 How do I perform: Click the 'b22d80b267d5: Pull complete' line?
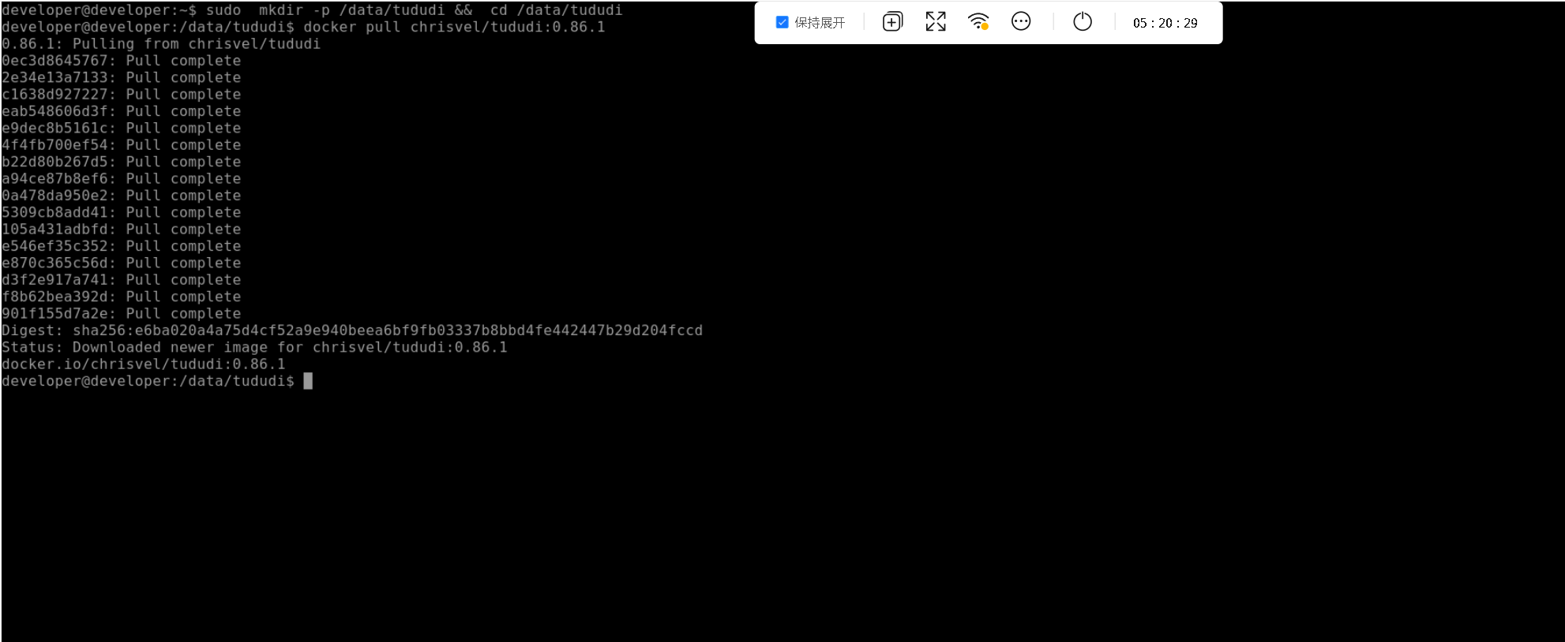coord(122,162)
